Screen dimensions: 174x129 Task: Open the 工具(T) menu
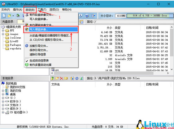pos(42,10)
